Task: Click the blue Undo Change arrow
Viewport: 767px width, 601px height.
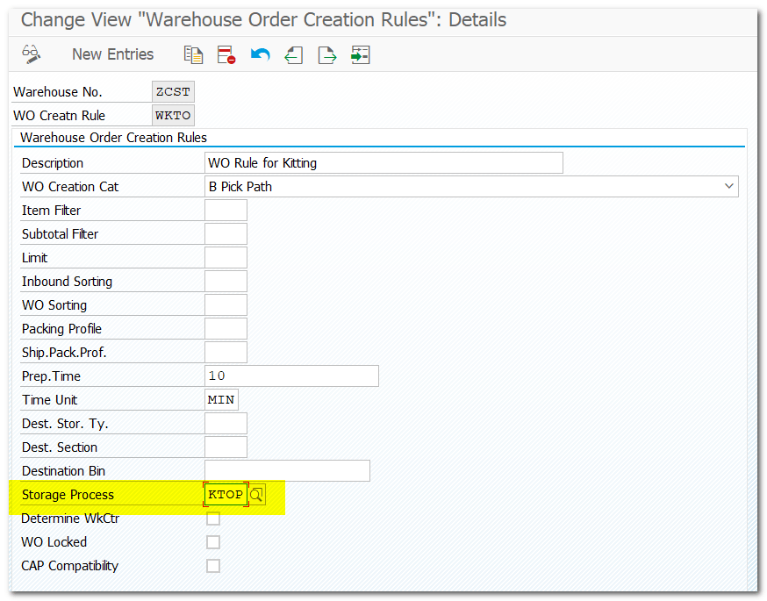Action: (260, 54)
